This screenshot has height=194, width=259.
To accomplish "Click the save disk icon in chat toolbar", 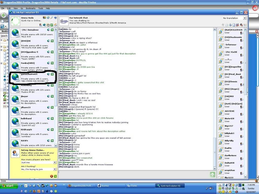I will (238, 25).
